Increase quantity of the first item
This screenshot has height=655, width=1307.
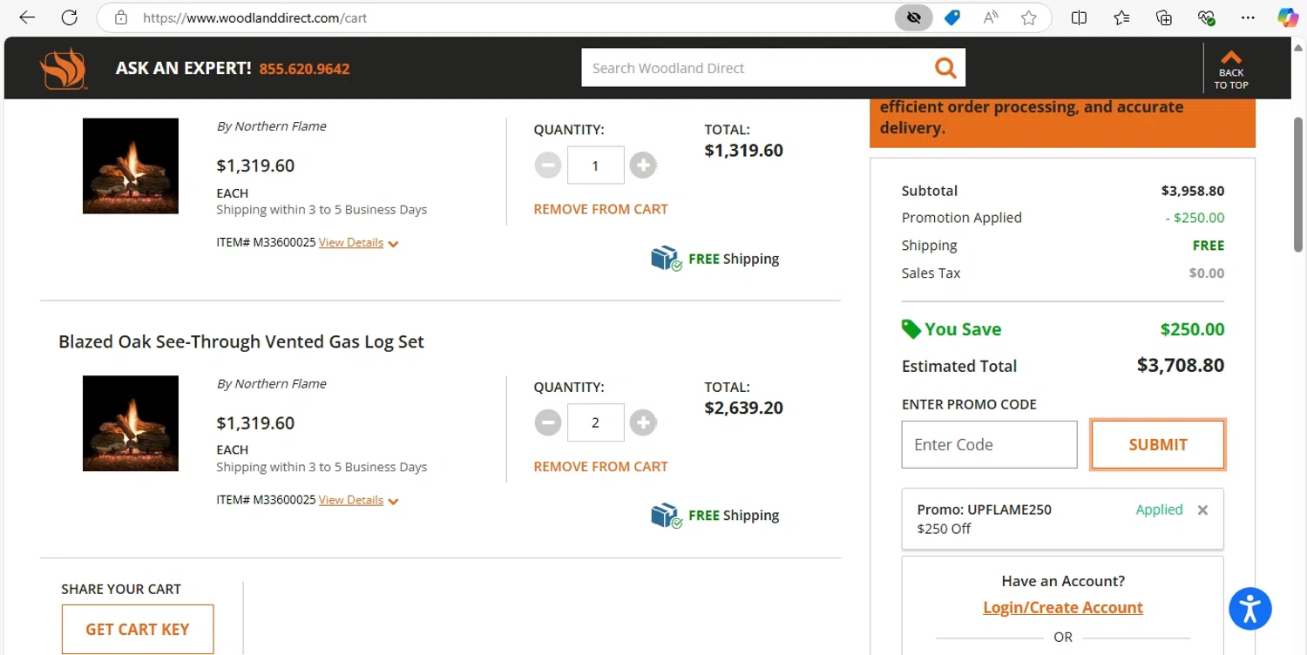pos(643,165)
